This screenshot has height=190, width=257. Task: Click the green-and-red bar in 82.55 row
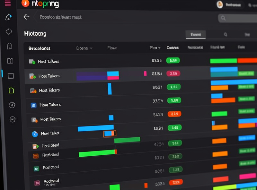pyautogui.click(x=234, y=61)
